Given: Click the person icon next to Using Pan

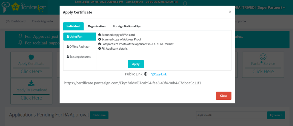Looking at the screenshot, I should point(68,37).
